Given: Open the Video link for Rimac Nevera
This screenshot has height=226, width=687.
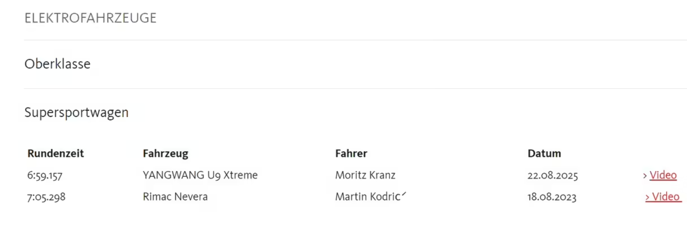Looking at the screenshot, I should (x=666, y=197).
